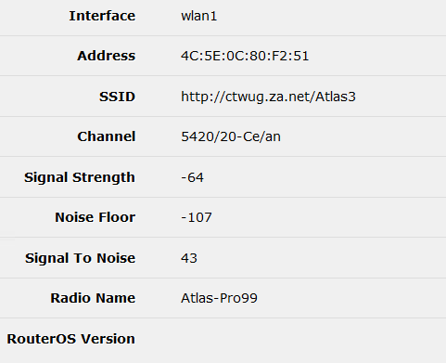Click the row containing the Channel field
The width and height of the screenshot is (446, 363).
(223, 136)
